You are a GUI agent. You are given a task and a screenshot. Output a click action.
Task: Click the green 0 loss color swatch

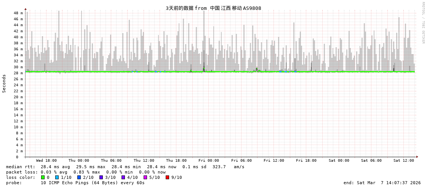[x=43, y=177]
